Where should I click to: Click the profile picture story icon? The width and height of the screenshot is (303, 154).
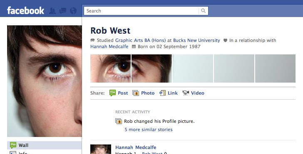[119, 121]
